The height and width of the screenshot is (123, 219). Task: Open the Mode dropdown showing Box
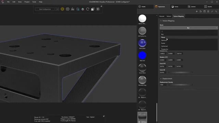(x=189, y=28)
